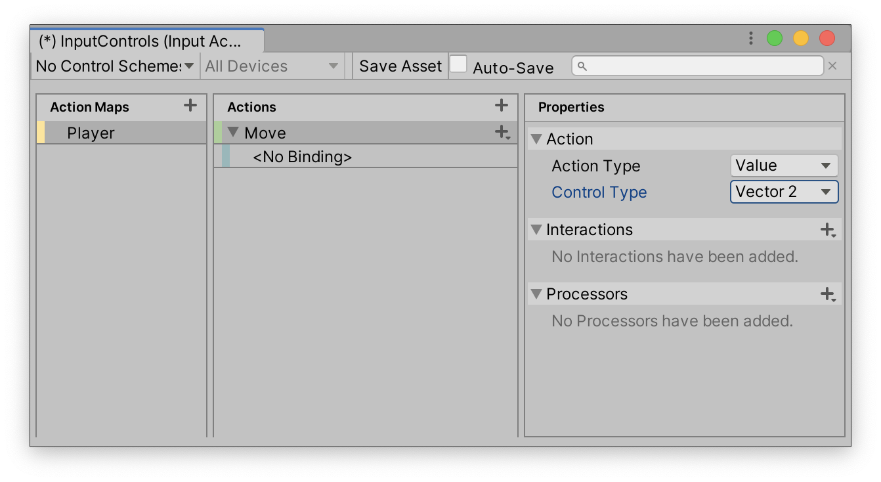881x482 pixels.
Task: Collapse the Action properties section
Action: (536, 139)
